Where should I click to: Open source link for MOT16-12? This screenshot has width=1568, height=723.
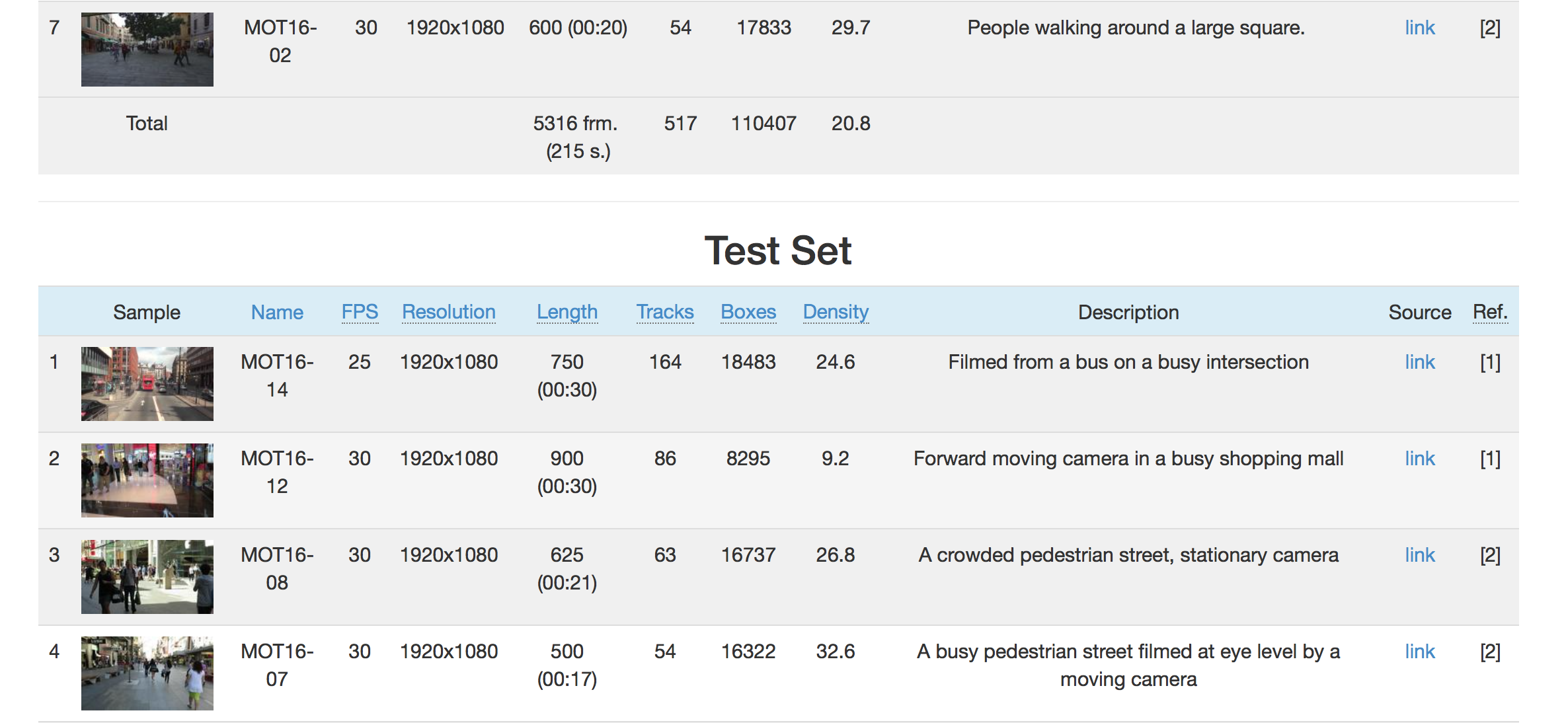[1419, 459]
